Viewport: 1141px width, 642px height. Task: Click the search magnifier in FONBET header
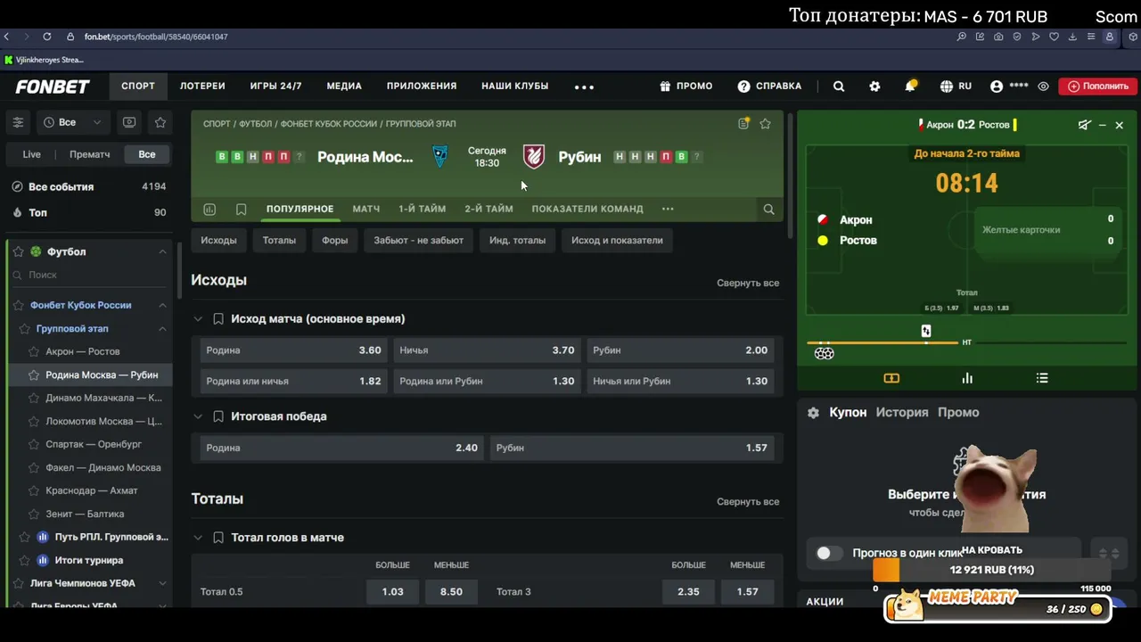pyautogui.click(x=839, y=86)
